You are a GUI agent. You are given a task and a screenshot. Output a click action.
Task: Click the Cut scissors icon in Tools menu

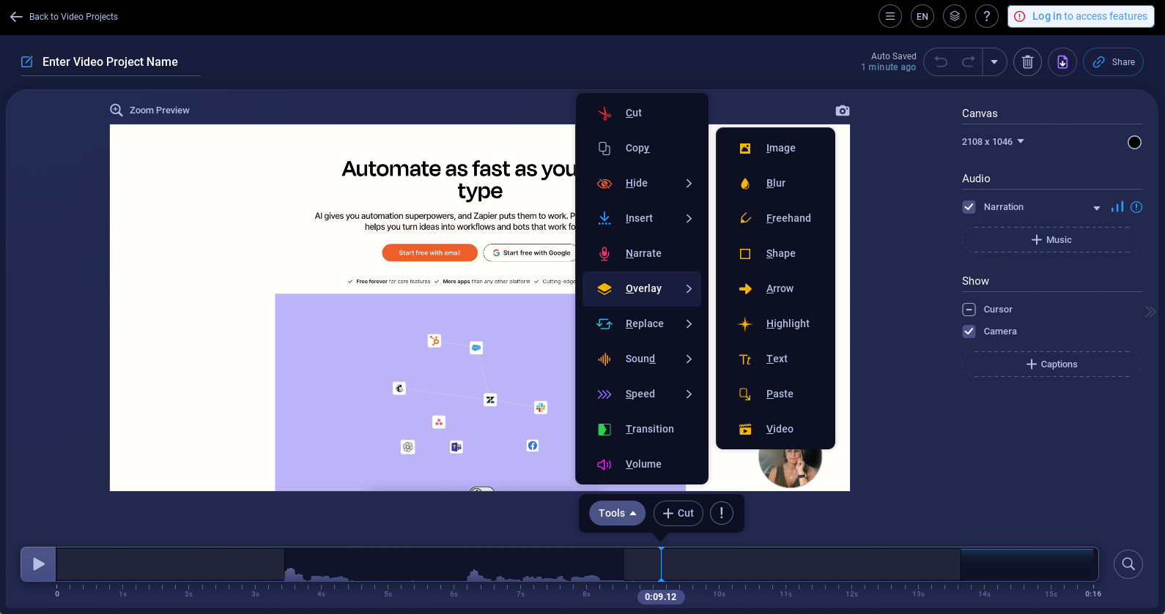coord(604,113)
